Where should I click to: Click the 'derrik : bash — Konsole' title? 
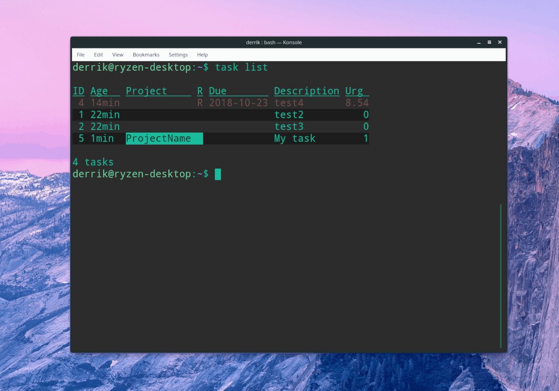[274, 42]
